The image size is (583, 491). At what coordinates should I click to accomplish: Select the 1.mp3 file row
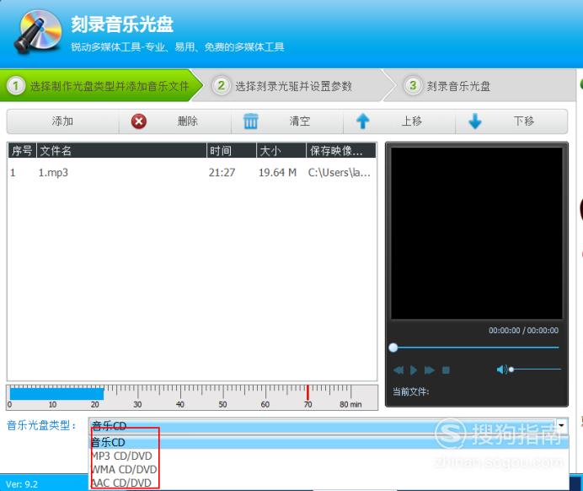tap(192, 173)
